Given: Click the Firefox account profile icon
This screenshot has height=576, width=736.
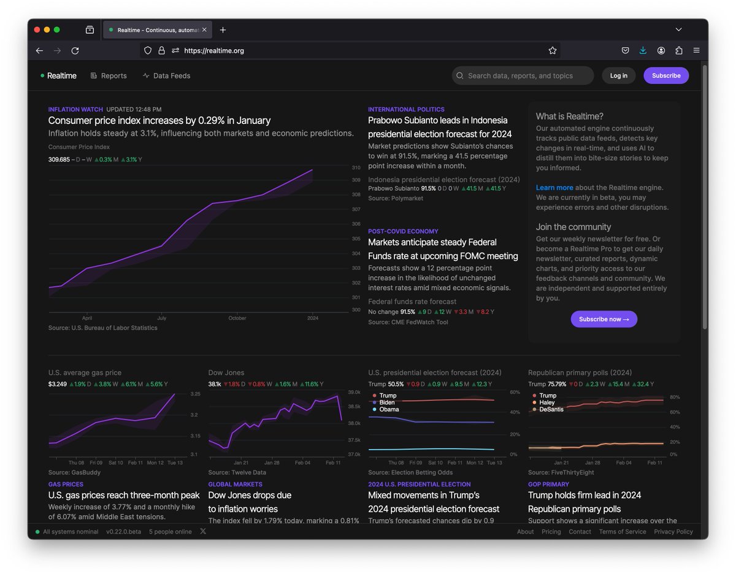Looking at the screenshot, I should pos(661,51).
